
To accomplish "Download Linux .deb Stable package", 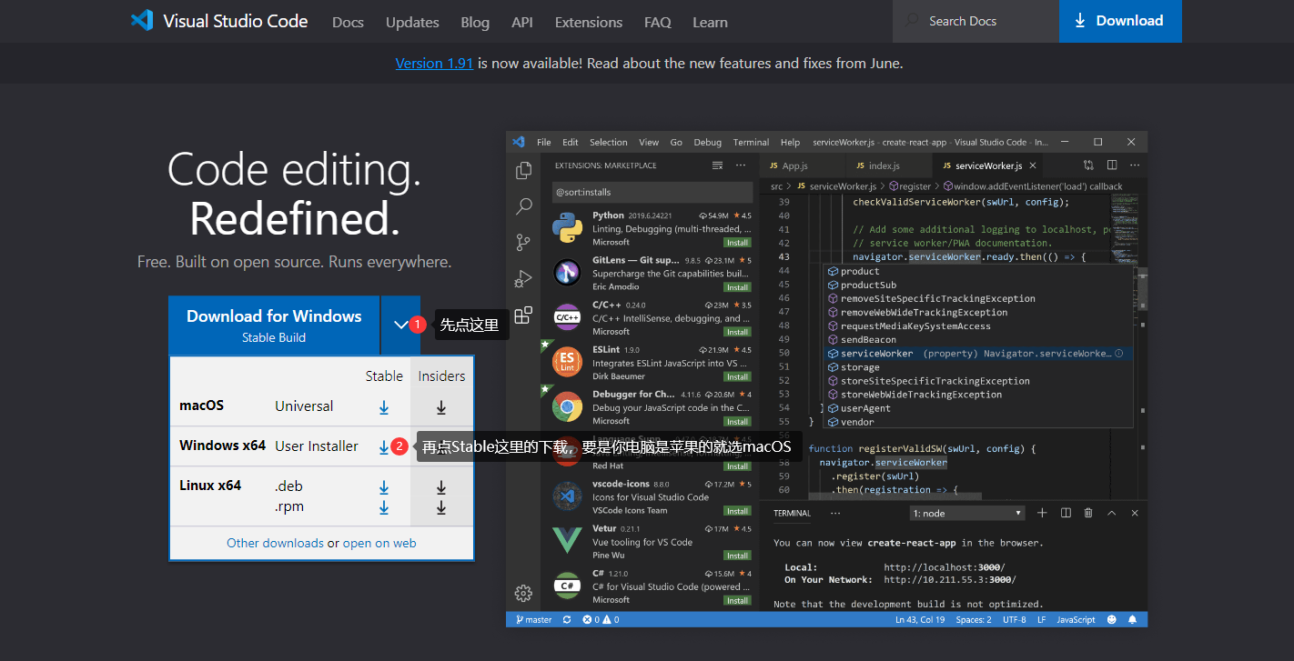I will pyautogui.click(x=384, y=487).
